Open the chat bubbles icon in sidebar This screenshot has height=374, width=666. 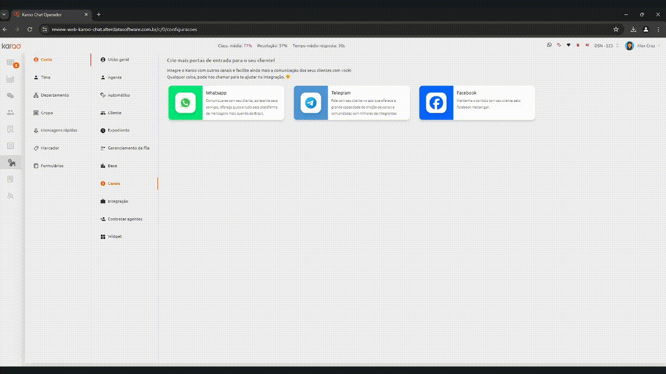coord(10,96)
